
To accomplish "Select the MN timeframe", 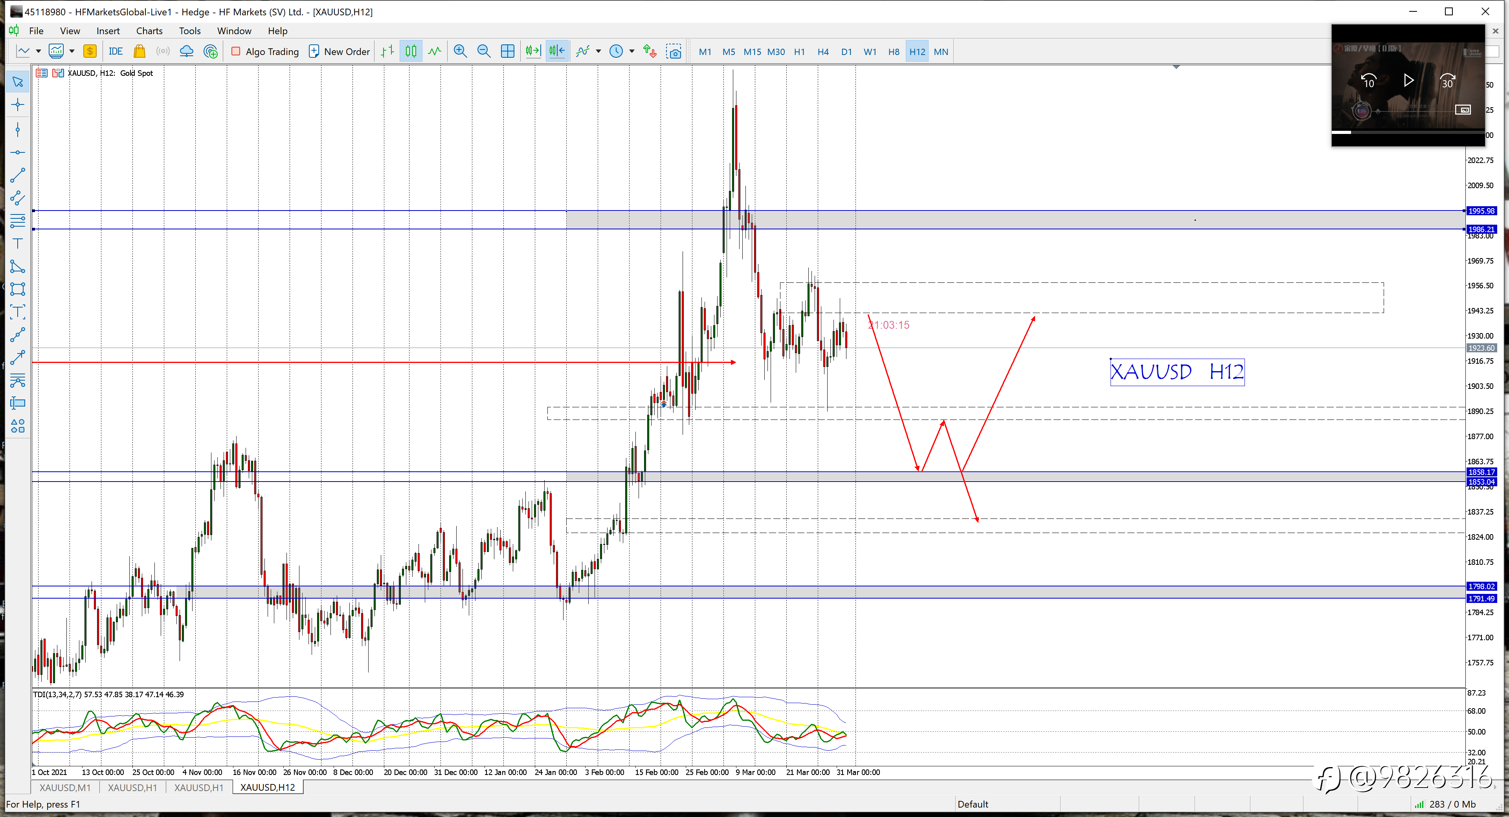I will [x=941, y=51].
